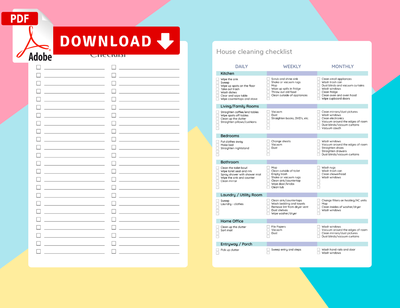Check the Sort mail checkbox
The image size is (400, 308).
pyautogui.click(x=218, y=230)
